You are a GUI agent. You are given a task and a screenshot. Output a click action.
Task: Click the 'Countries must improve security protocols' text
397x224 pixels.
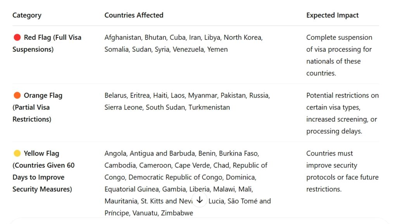coord(342,171)
